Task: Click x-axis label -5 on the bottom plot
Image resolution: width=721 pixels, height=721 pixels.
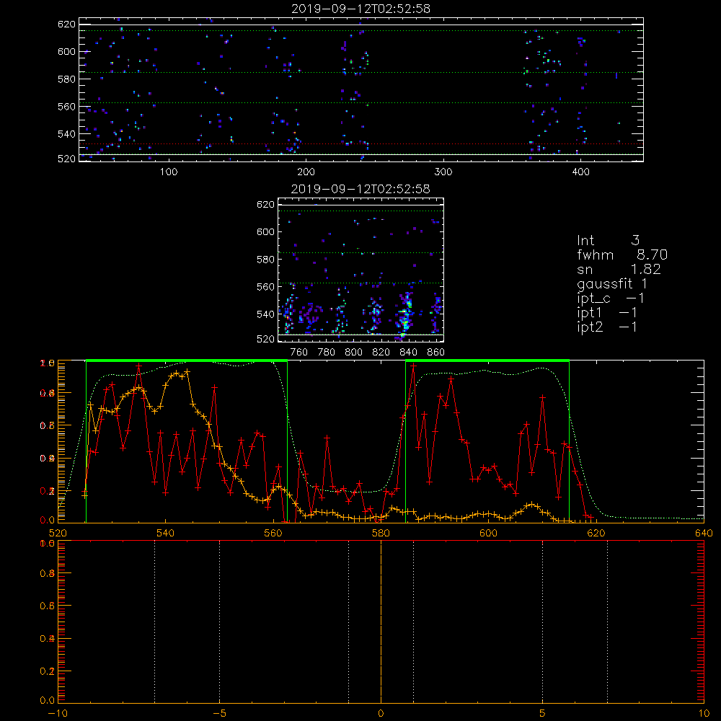Action: click(x=219, y=714)
